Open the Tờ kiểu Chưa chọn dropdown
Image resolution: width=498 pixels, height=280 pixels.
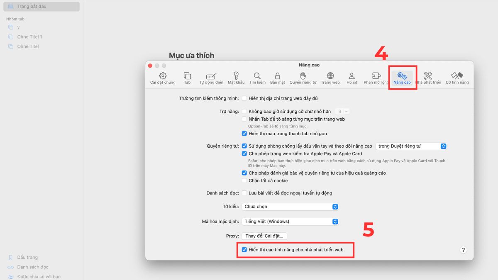pyautogui.click(x=290, y=207)
